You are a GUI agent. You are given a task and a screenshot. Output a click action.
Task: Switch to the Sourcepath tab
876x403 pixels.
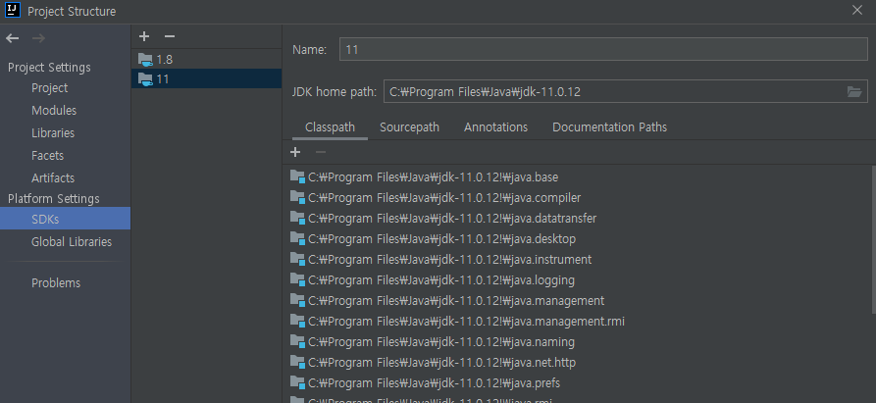point(409,127)
